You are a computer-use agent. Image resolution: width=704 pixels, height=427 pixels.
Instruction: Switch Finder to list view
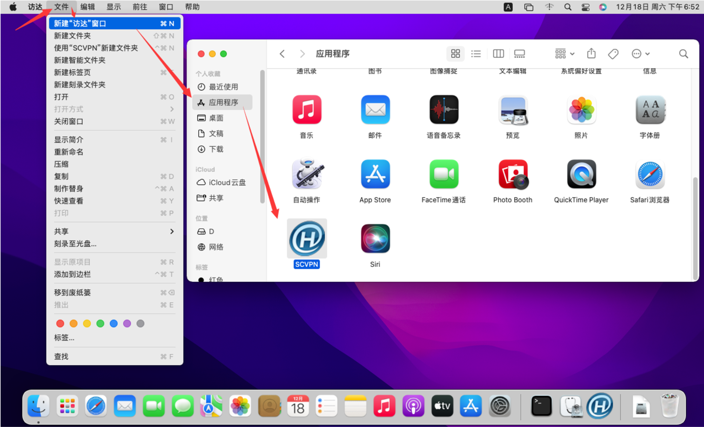(476, 54)
